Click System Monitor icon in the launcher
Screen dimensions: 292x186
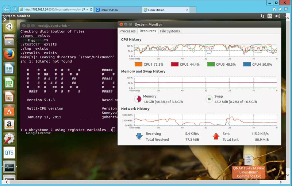9,167
